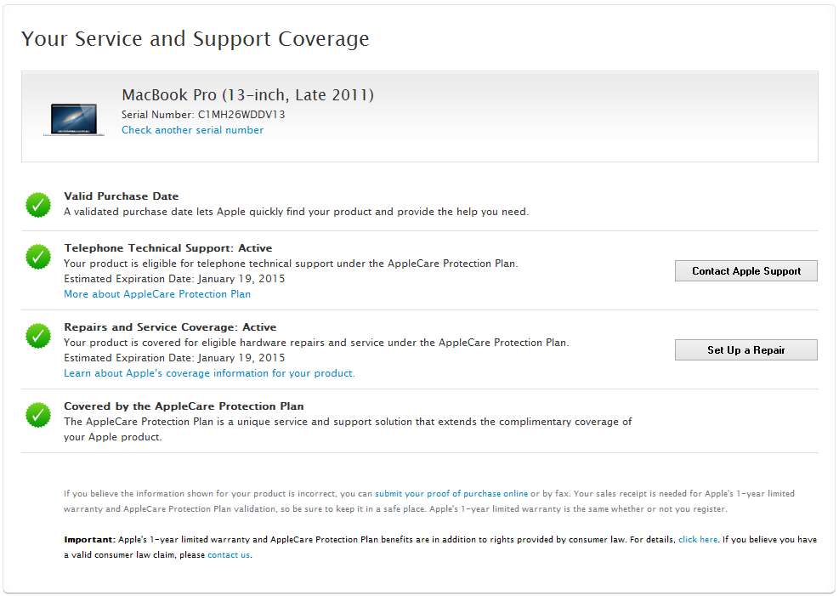
Task: Click the Telephone Technical Support: Active heading
Action: coord(168,248)
